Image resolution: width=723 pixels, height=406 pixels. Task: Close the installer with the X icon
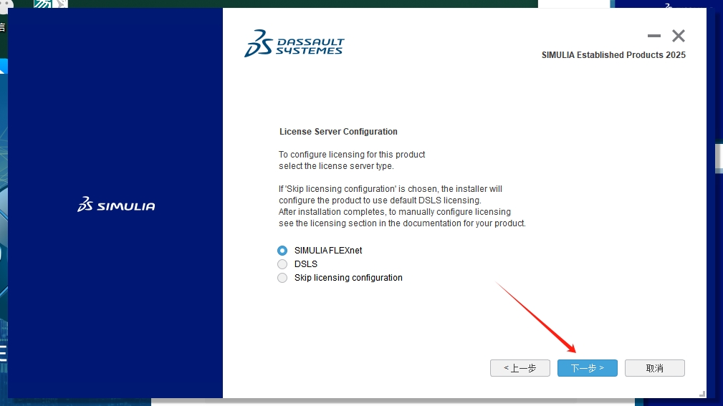[679, 36]
